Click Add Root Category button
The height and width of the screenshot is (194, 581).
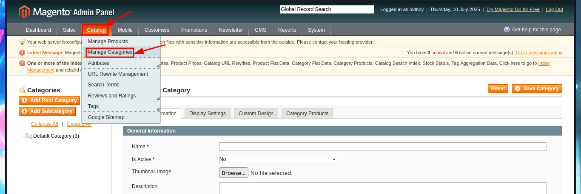pyautogui.click(x=49, y=100)
